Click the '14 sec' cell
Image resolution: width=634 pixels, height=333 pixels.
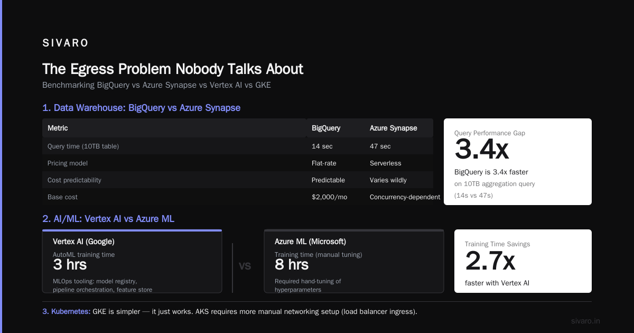tap(322, 146)
